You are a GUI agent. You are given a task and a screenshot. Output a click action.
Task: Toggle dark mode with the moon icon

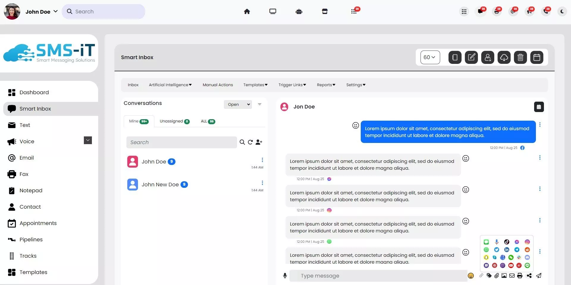click(x=562, y=12)
